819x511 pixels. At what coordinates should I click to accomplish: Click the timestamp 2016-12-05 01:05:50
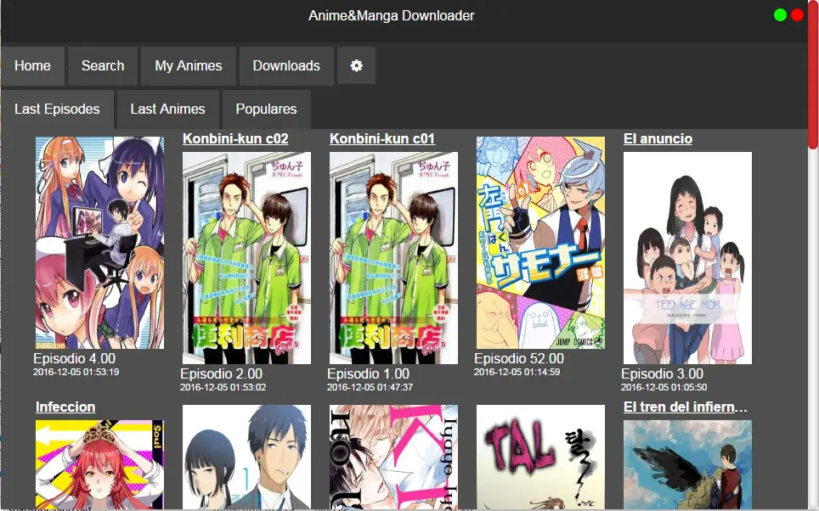[664, 387]
